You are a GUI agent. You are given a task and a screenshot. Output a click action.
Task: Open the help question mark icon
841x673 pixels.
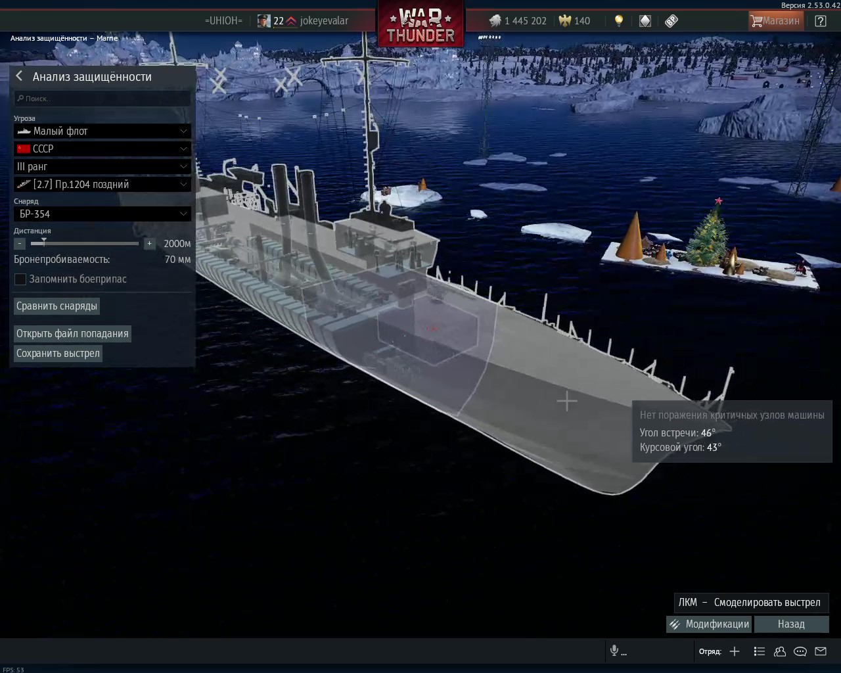[x=821, y=21]
